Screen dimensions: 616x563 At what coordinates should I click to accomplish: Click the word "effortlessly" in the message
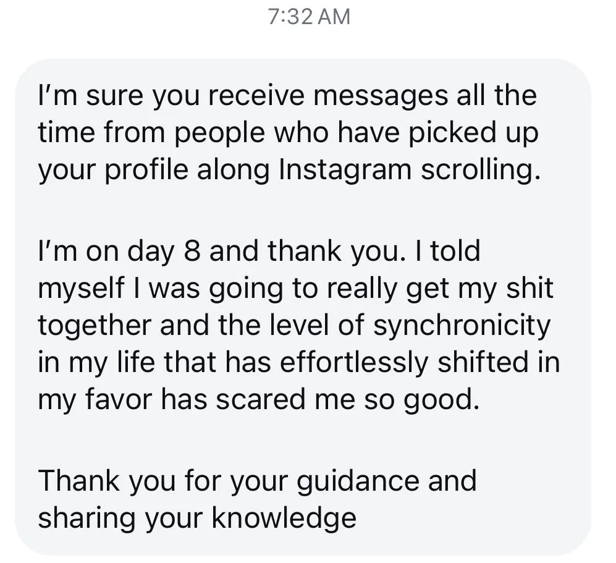pyautogui.click(x=353, y=363)
